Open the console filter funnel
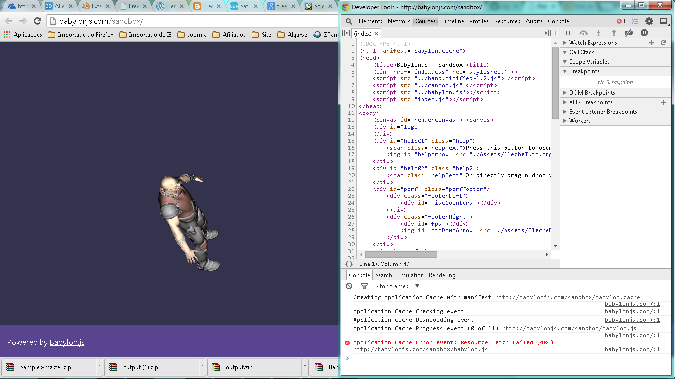 [364, 286]
